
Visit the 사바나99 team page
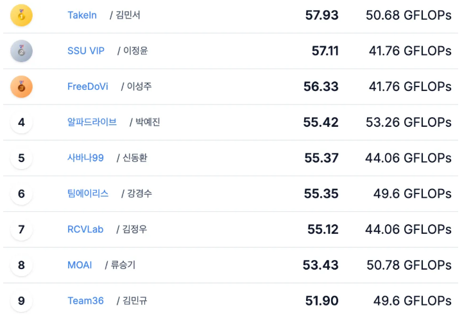coord(85,158)
